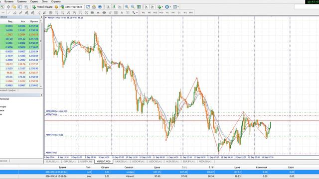Click the crosshair-like profiles toolbar icon
319x179 pixels.
[x=8, y=6]
